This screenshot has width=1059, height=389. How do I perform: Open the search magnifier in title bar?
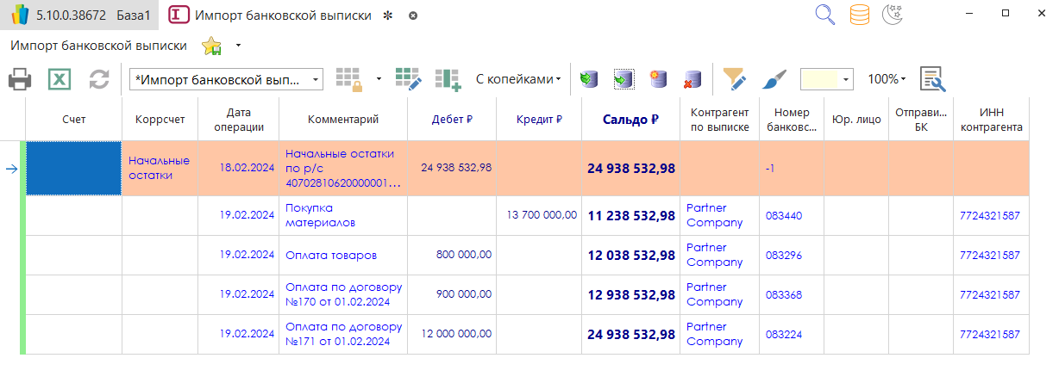click(825, 15)
